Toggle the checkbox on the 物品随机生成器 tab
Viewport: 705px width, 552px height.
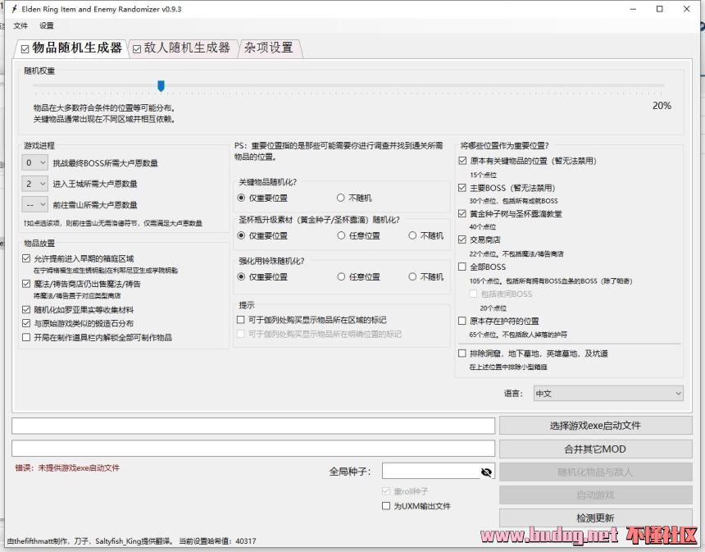click(x=25, y=49)
